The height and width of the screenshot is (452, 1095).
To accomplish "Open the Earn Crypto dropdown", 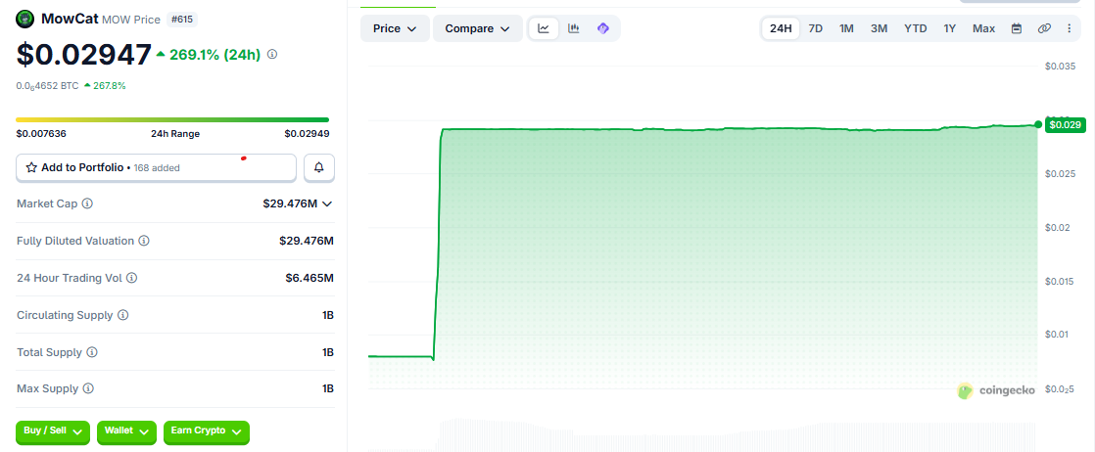I will click(x=206, y=431).
